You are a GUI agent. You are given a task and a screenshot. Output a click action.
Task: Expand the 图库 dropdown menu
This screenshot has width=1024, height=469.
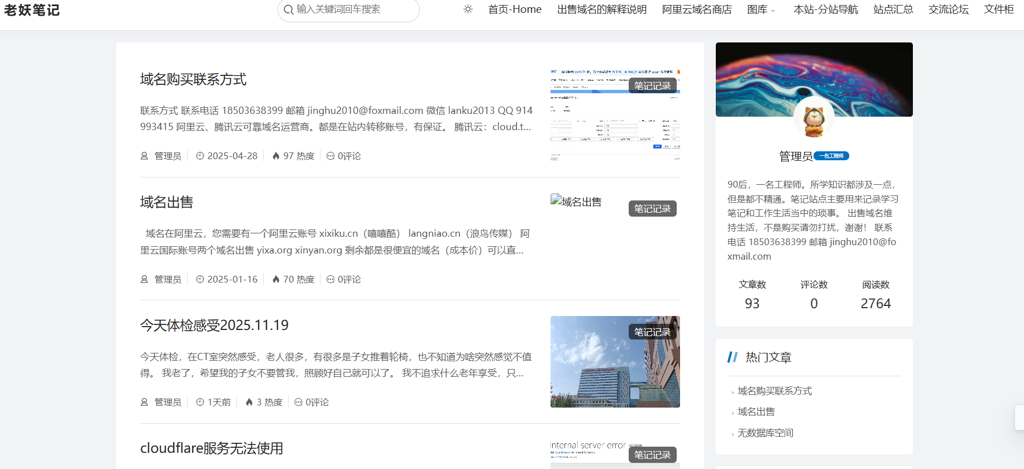[761, 9]
